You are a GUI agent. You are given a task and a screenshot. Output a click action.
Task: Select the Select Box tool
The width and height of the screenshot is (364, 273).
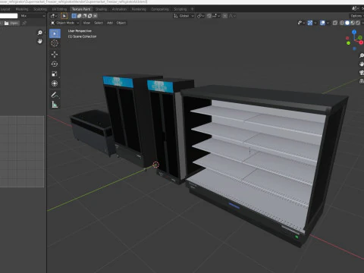pyautogui.click(x=55, y=33)
